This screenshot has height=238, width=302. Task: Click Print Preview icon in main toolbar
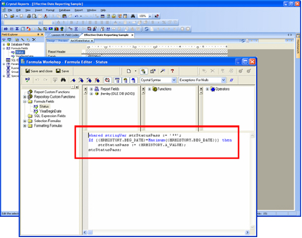[x=34, y=16]
